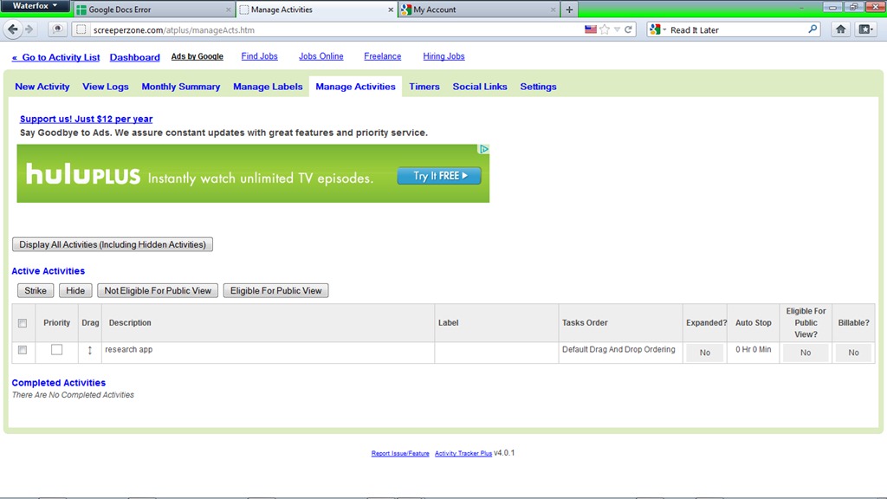This screenshot has width=887, height=499.
Task: Open the US flag icon in the address bar
Action: click(x=591, y=29)
